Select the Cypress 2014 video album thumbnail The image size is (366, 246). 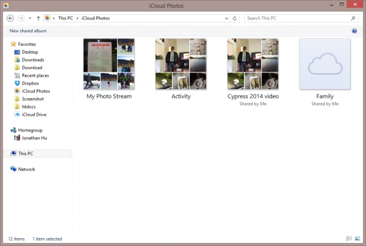click(x=253, y=64)
